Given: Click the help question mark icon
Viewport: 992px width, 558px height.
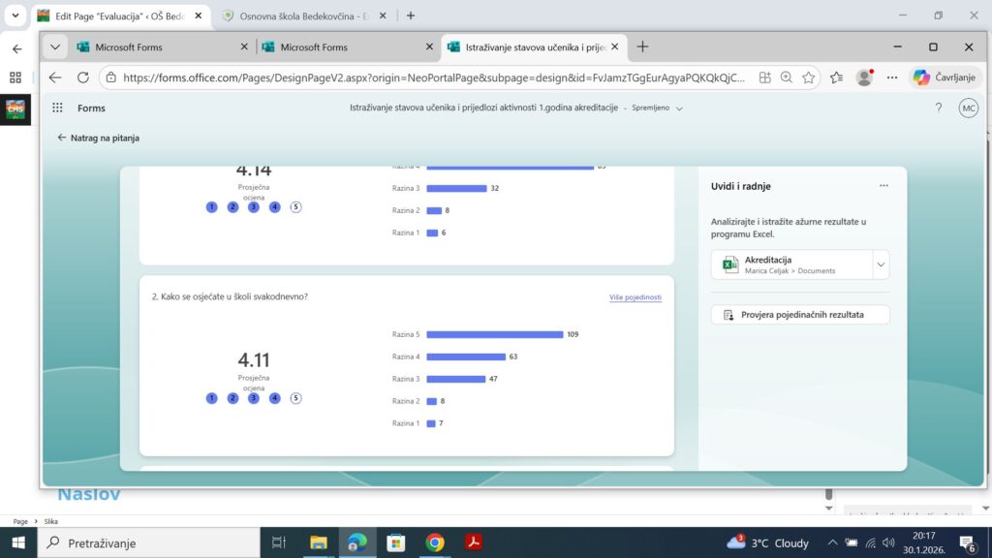Looking at the screenshot, I should point(938,108).
